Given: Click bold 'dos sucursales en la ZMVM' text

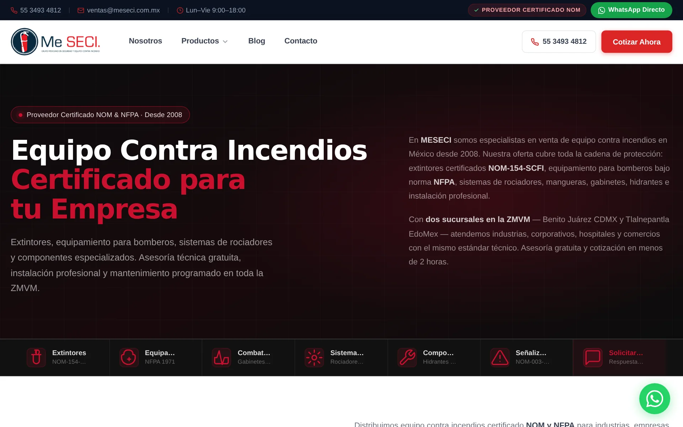Looking at the screenshot, I should click(478, 219).
